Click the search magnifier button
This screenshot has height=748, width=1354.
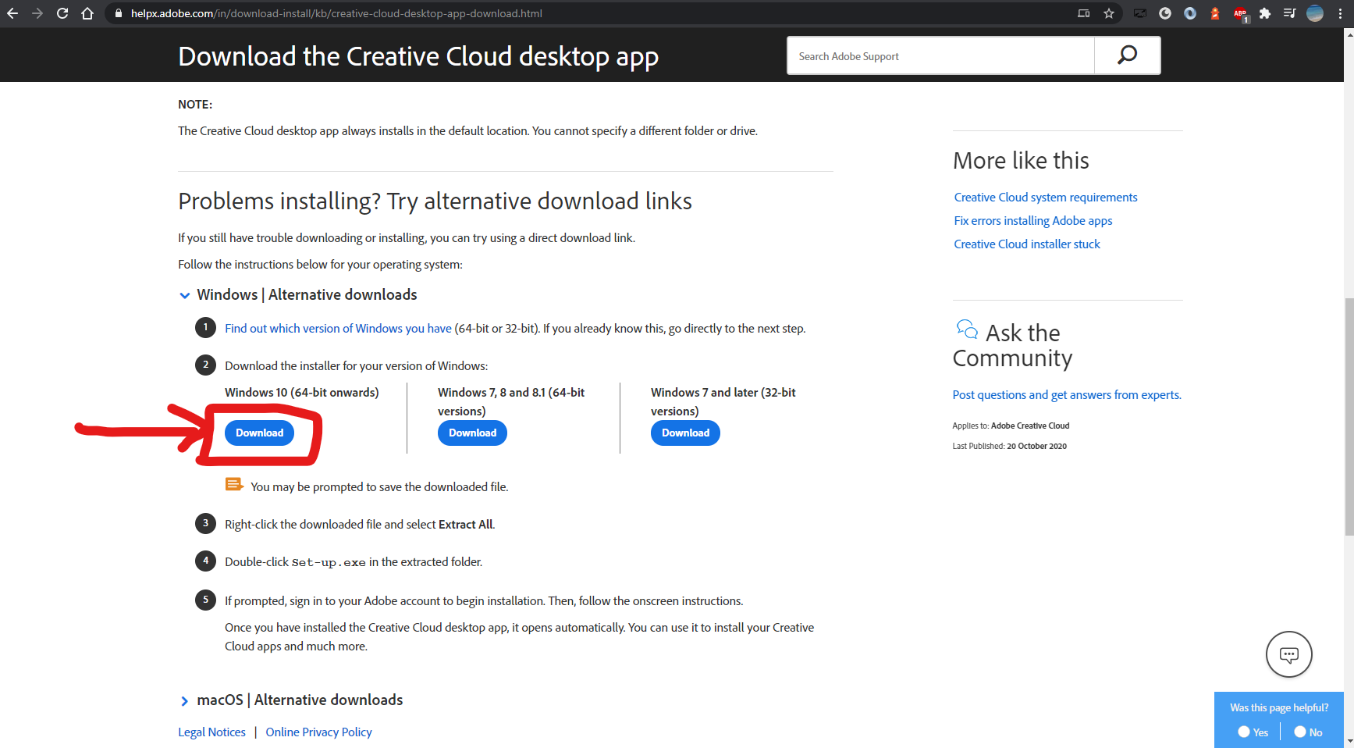(1127, 55)
